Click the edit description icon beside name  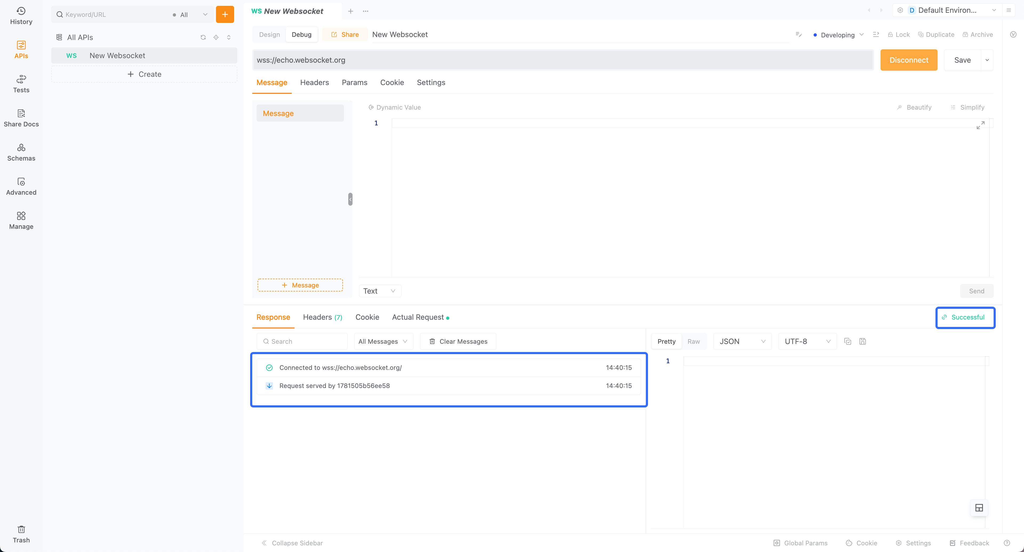click(x=799, y=35)
